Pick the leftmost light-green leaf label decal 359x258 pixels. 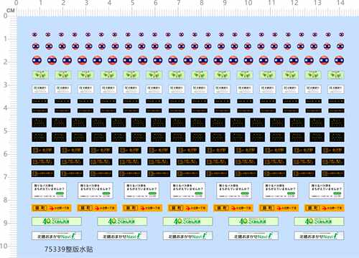40,75
